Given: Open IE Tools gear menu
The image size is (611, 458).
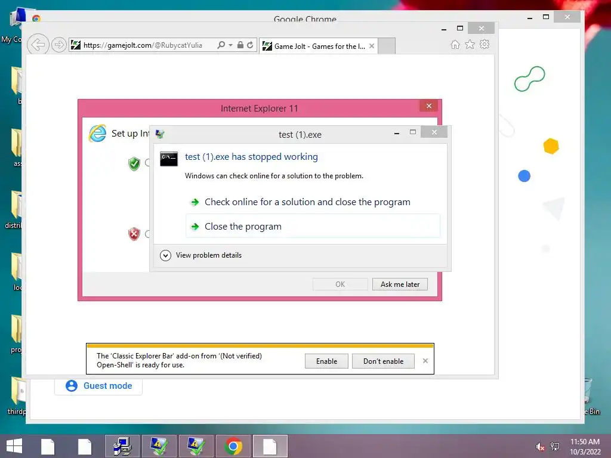Looking at the screenshot, I should pyautogui.click(x=485, y=44).
